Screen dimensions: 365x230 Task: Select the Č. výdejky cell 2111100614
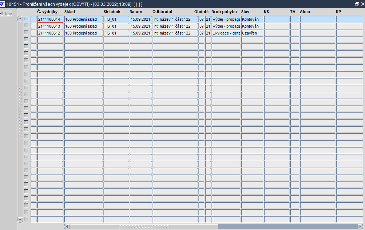coord(50,19)
